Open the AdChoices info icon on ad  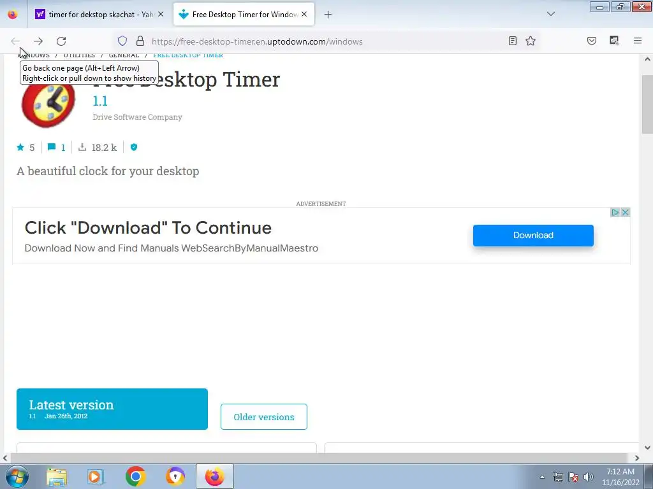point(615,213)
